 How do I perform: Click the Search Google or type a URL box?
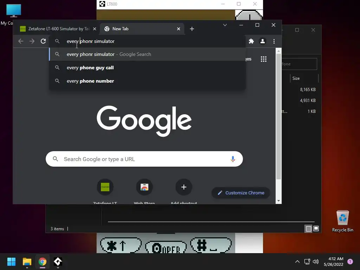tap(144, 159)
